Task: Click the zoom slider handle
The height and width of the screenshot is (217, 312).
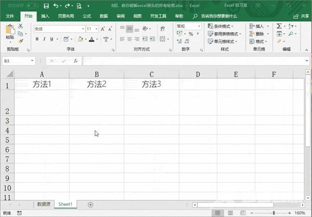Action: pyautogui.click(x=274, y=213)
